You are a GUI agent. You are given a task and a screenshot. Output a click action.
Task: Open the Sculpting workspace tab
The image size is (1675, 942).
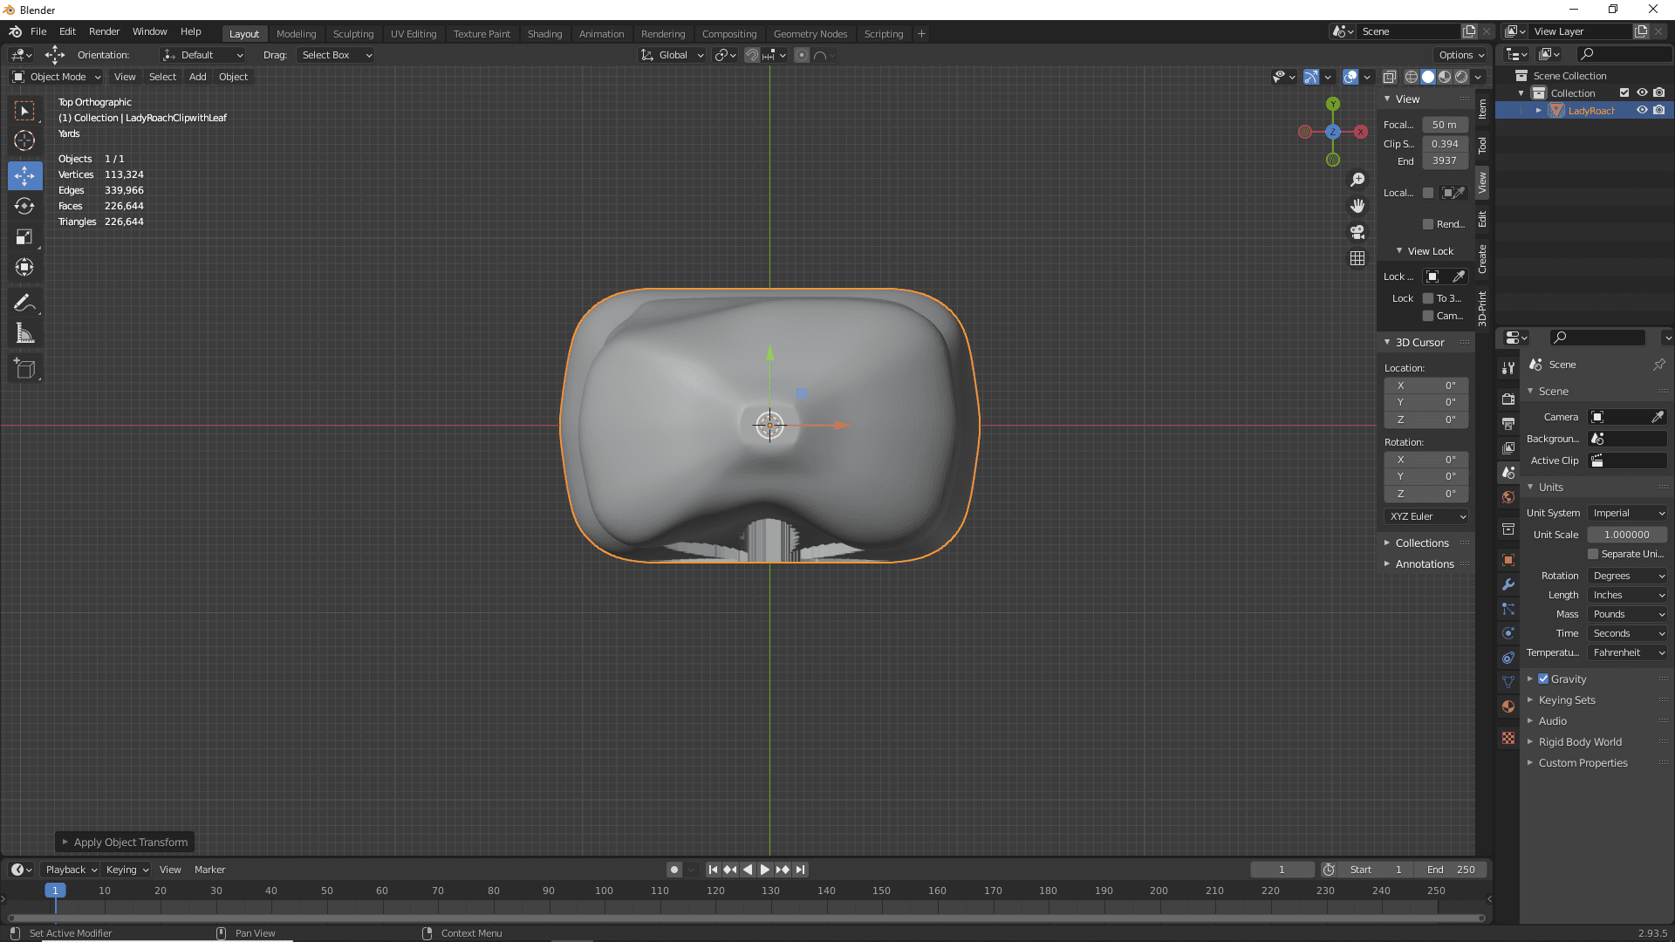[x=353, y=33]
